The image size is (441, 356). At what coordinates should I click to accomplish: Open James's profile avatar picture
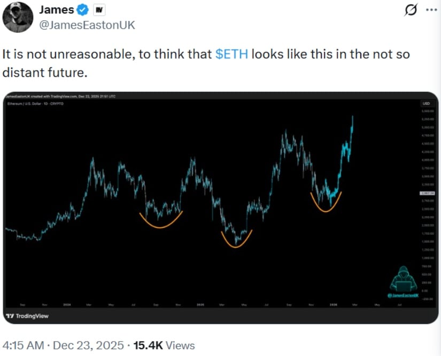point(18,17)
